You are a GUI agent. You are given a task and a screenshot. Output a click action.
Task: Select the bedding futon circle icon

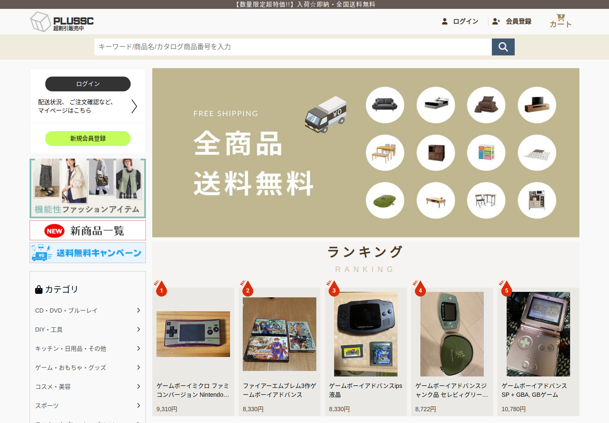(x=486, y=105)
